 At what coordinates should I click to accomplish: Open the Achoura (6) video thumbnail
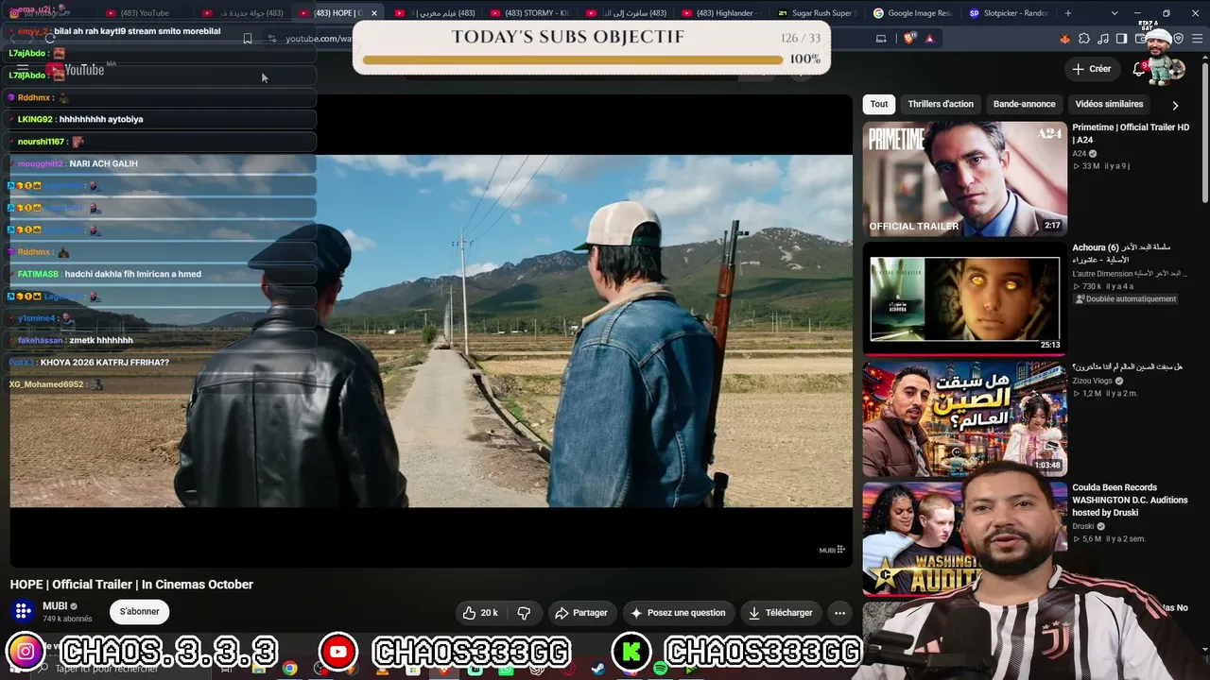click(964, 297)
